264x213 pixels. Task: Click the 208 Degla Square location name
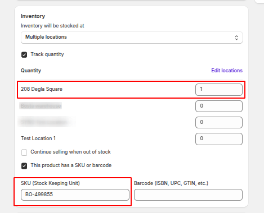tap(42, 89)
